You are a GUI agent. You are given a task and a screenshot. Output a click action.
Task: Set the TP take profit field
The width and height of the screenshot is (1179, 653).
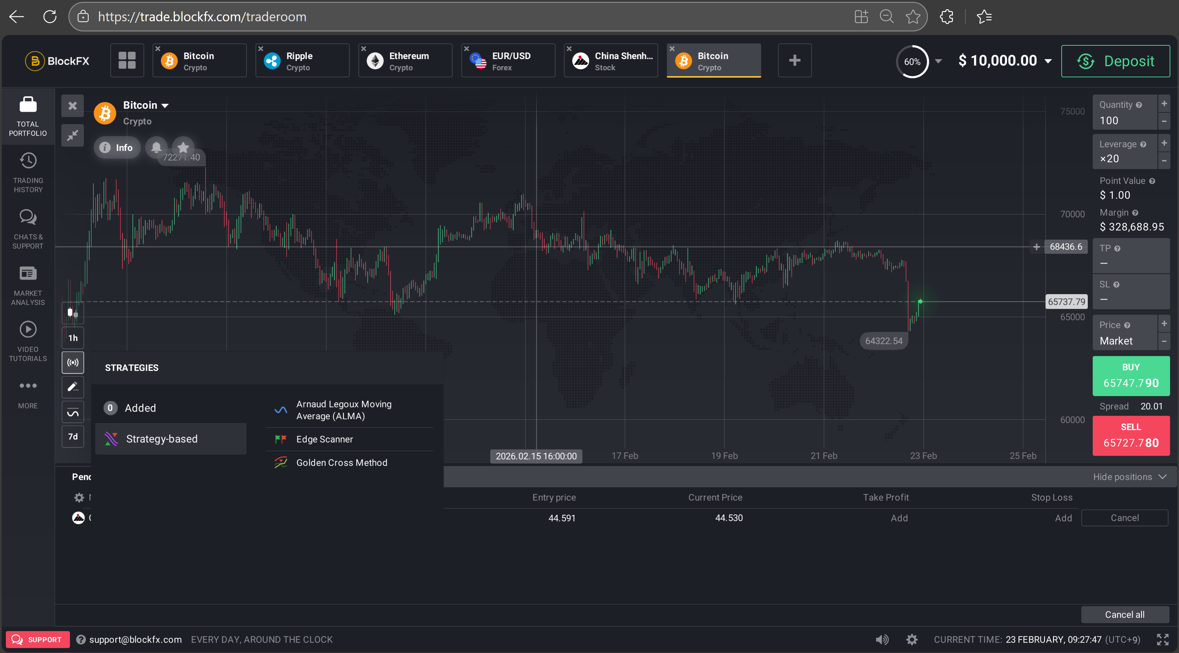pyautogui.click(x=1131, y=256)
